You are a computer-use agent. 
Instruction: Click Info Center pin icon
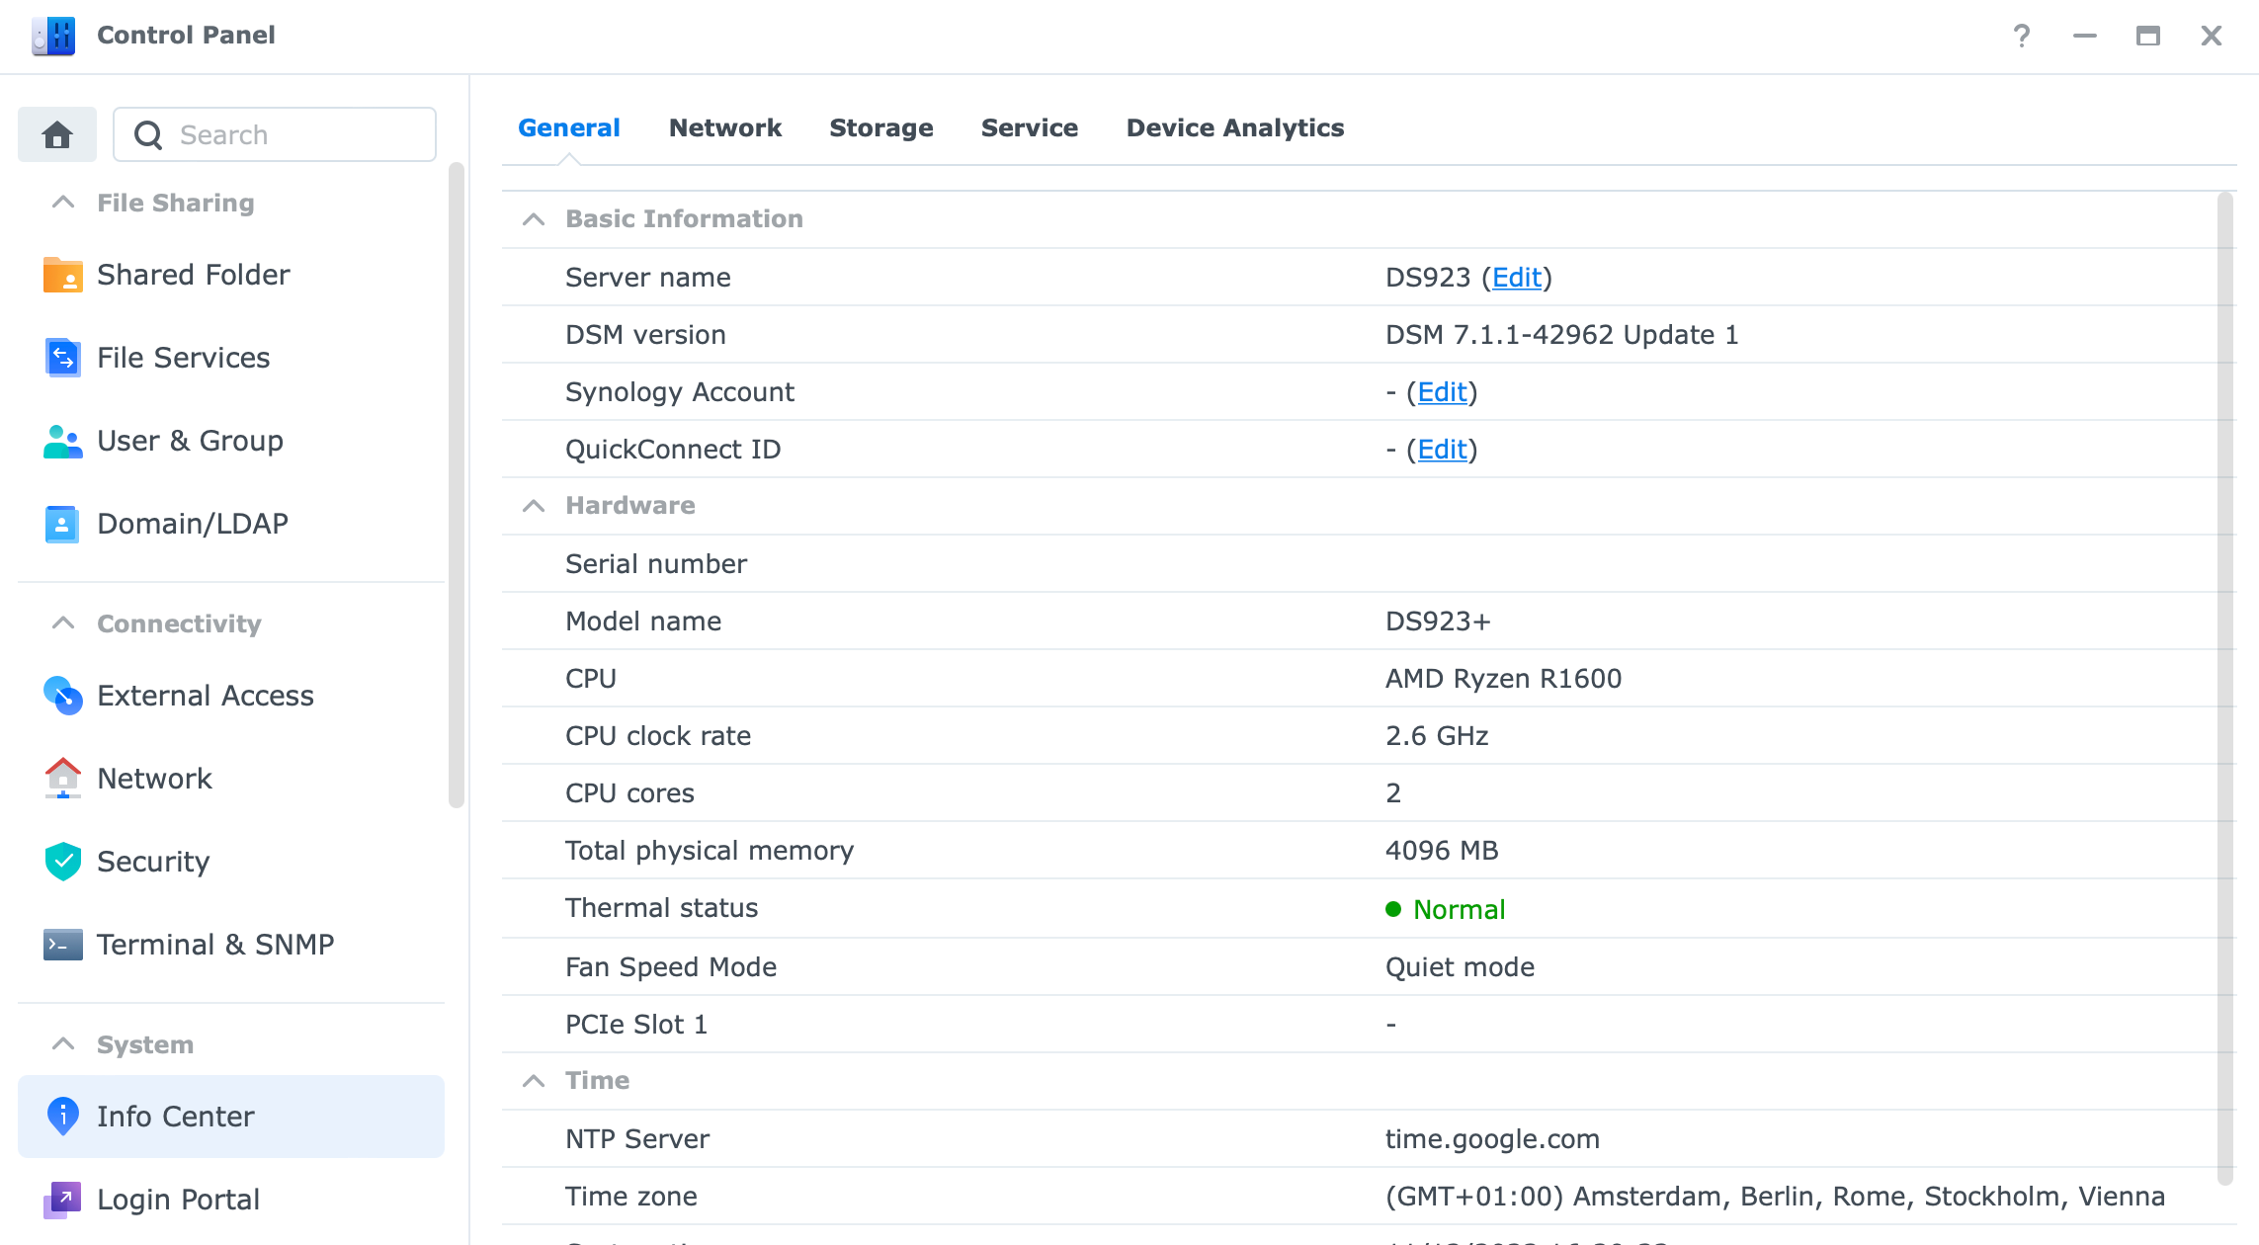pos(63,1117)
